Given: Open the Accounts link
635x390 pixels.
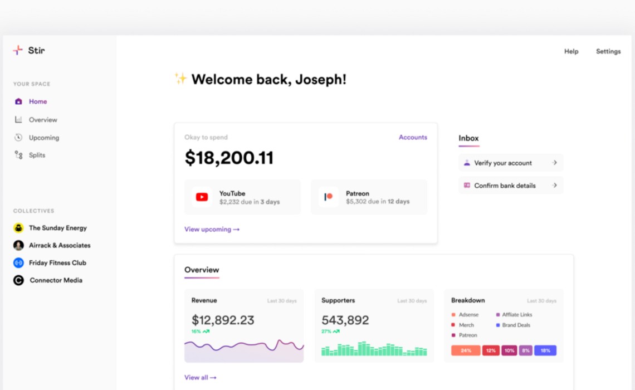Looking at the screenshot, I should pos(413,137).
